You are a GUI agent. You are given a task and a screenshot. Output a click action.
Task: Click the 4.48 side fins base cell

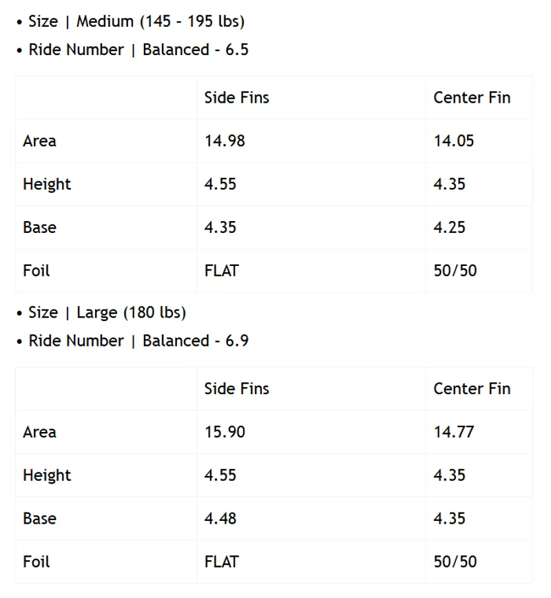(220, 518)
